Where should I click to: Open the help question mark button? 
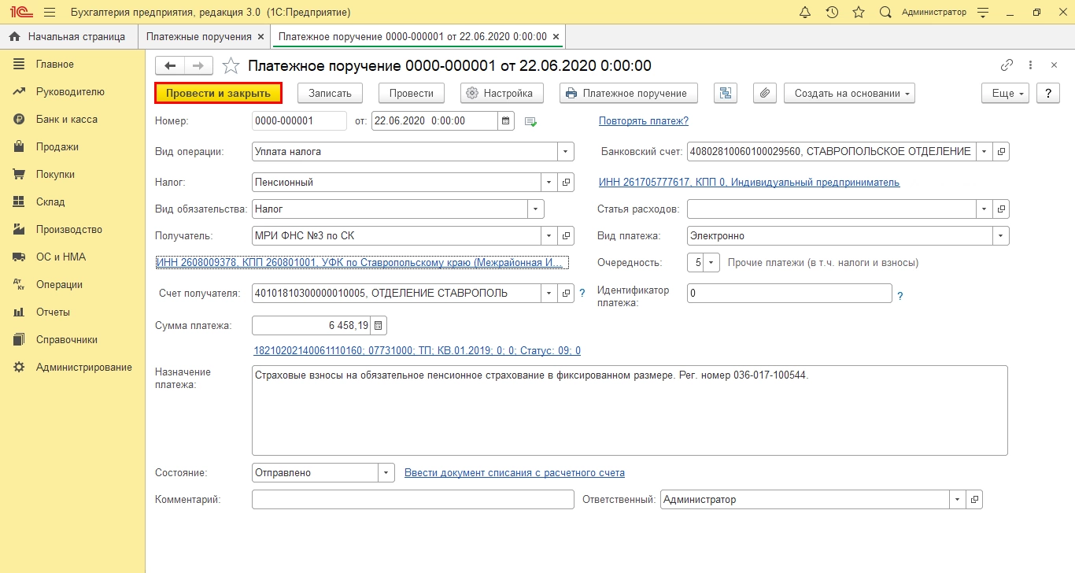point(1048,93)
